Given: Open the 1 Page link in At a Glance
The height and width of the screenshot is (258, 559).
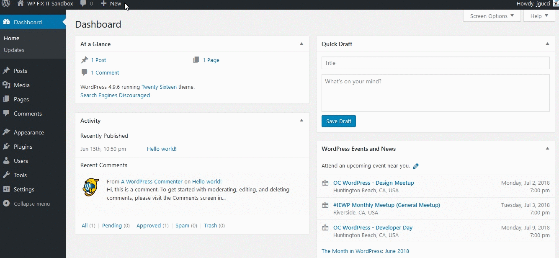Looking at the screenshot, I should [x=211, y=60].
